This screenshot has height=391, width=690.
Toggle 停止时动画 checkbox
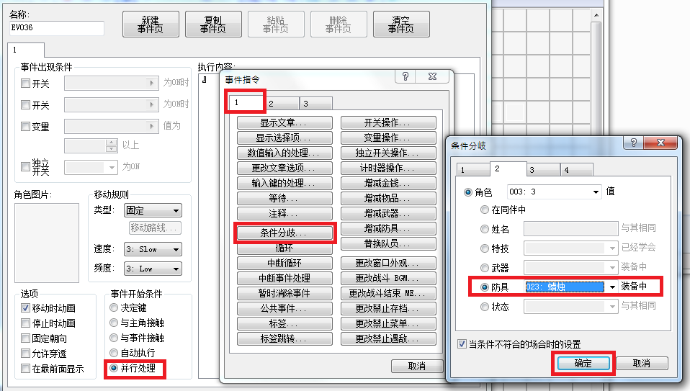25,323
